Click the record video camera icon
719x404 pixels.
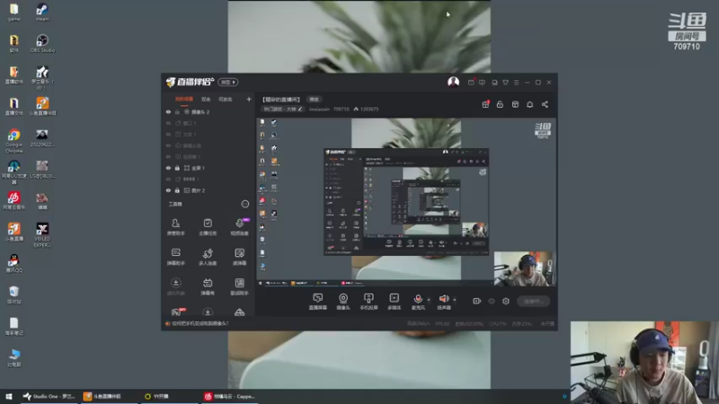(x=477, y=301)
